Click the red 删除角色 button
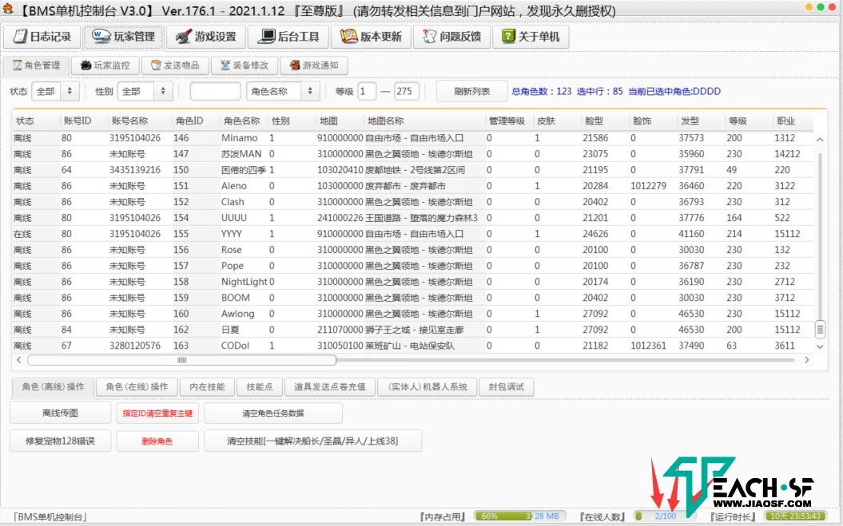843x526 pixels. (157, 441)
